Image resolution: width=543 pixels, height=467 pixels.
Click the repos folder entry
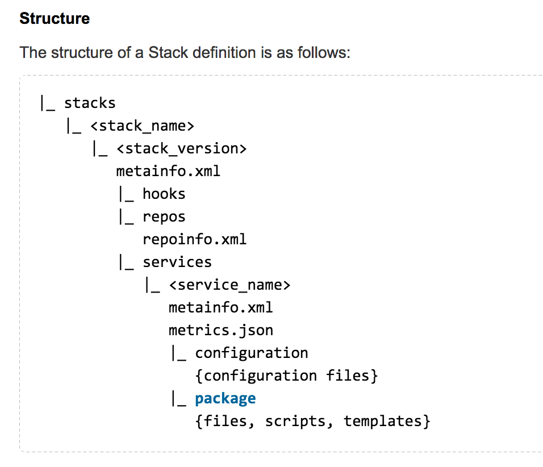pos(164,216)
